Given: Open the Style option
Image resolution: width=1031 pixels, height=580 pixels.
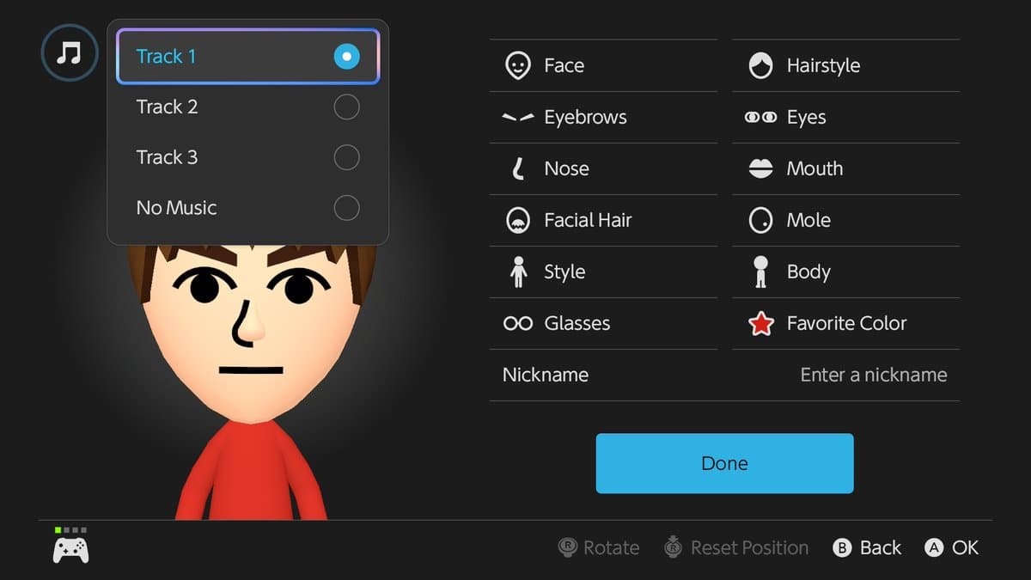Looking at the screenshot, I should (603, 272).
